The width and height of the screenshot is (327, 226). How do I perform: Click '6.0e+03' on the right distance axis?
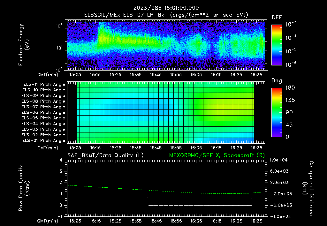coord(279,171)
